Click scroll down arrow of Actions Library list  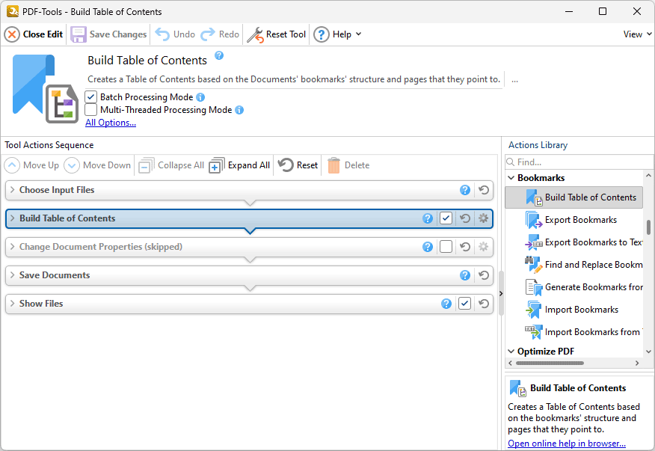pos(648,352)
